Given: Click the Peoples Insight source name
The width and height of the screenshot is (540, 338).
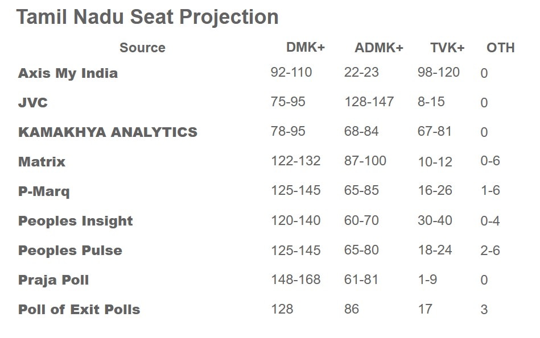Looking at the screenshot, I should pyautogui.click(x=75, y=221).
